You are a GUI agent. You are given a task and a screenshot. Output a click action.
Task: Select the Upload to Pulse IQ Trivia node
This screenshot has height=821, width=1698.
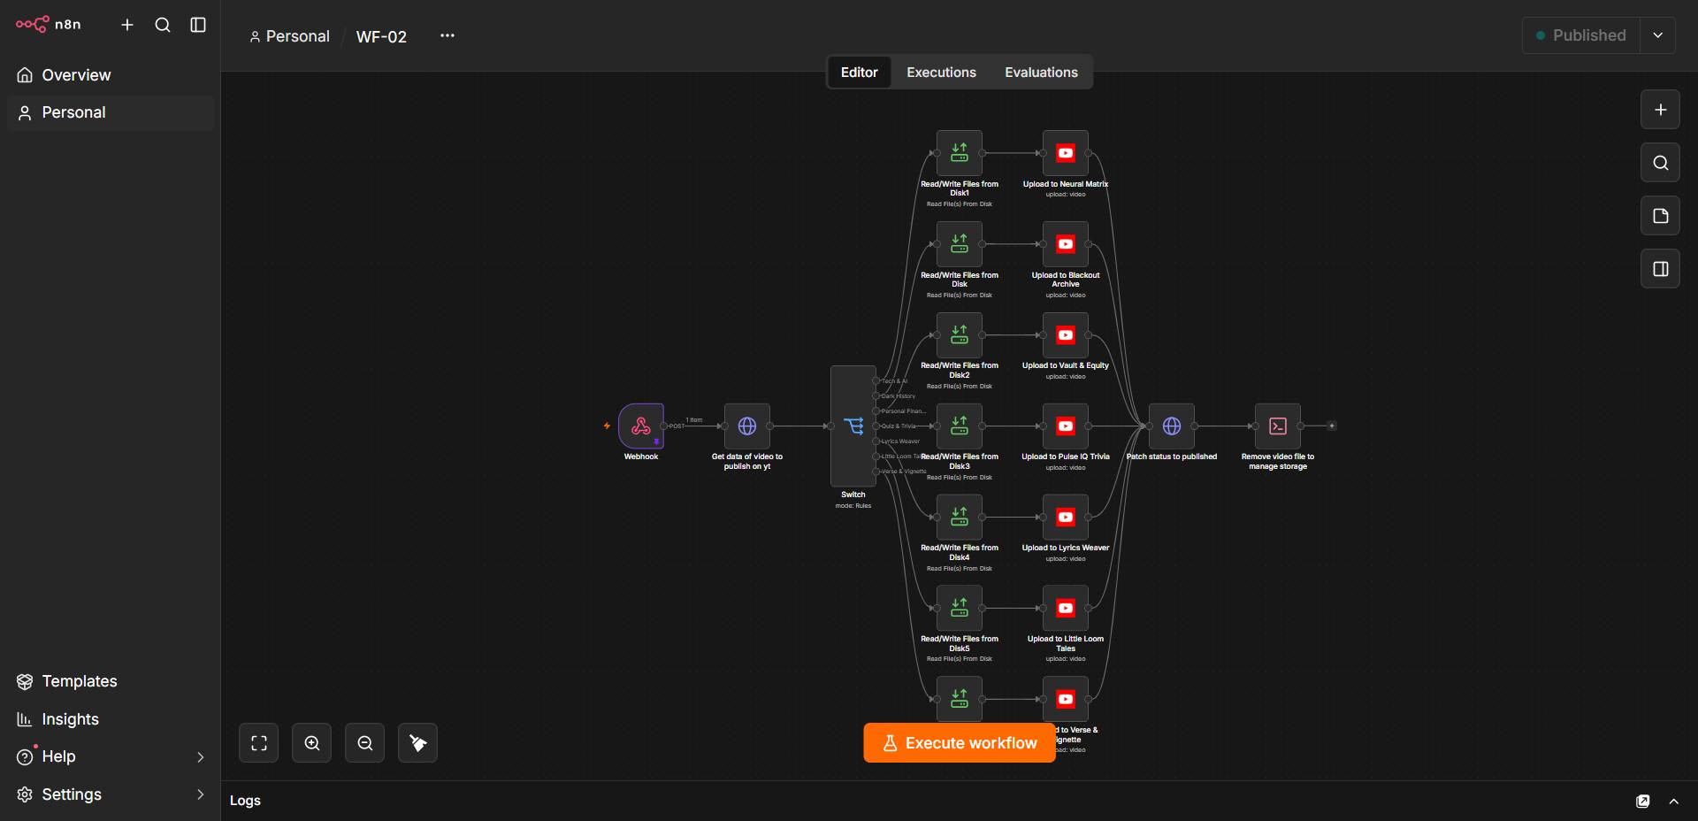point(1066,426)
